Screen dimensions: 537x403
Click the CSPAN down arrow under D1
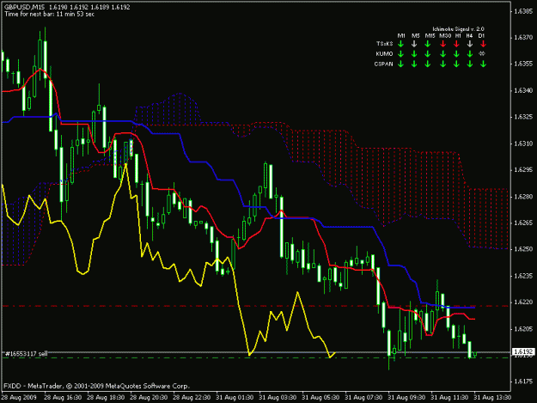coord(483,64)
